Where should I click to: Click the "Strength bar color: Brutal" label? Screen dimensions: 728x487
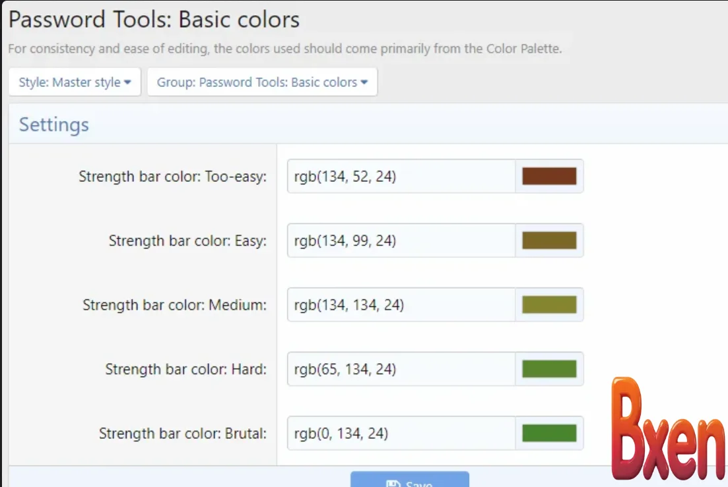point(183,434)
